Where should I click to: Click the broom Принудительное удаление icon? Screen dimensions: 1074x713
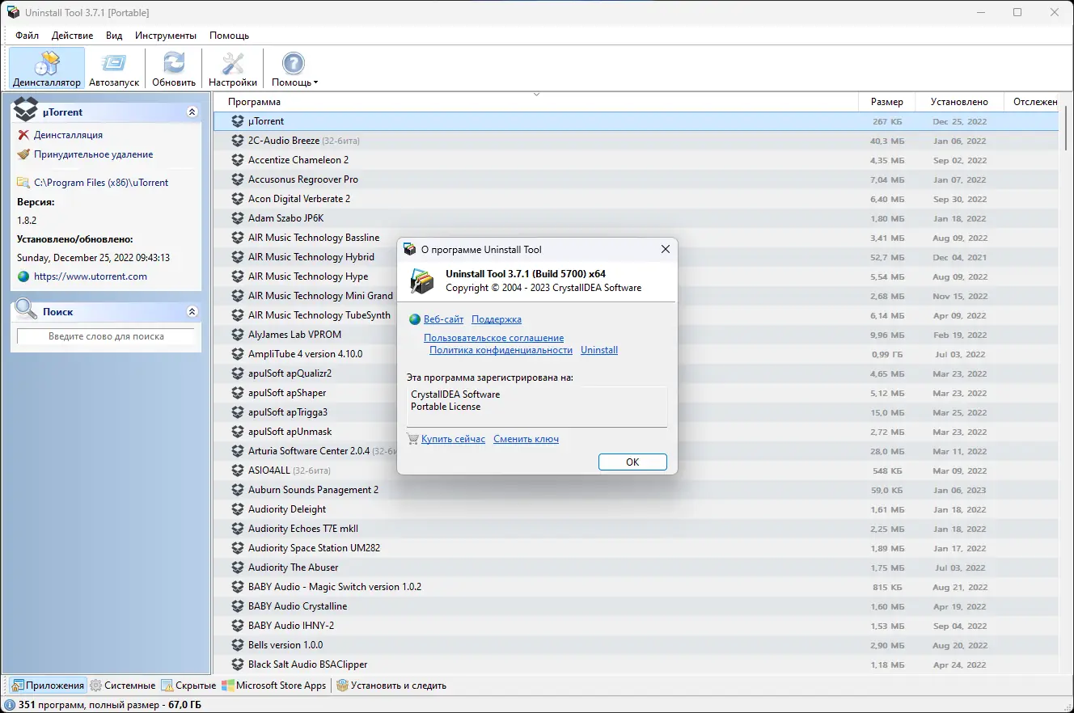[23, 154]
